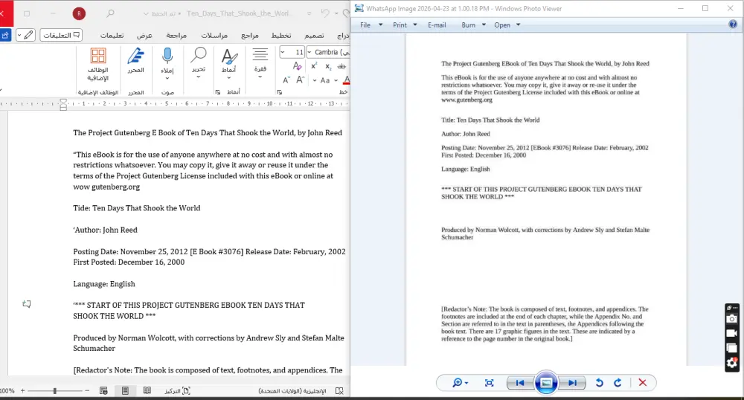
Task: Toggle Focus (التركيز) mode in Word status bar
Action: tap(177, 390)
